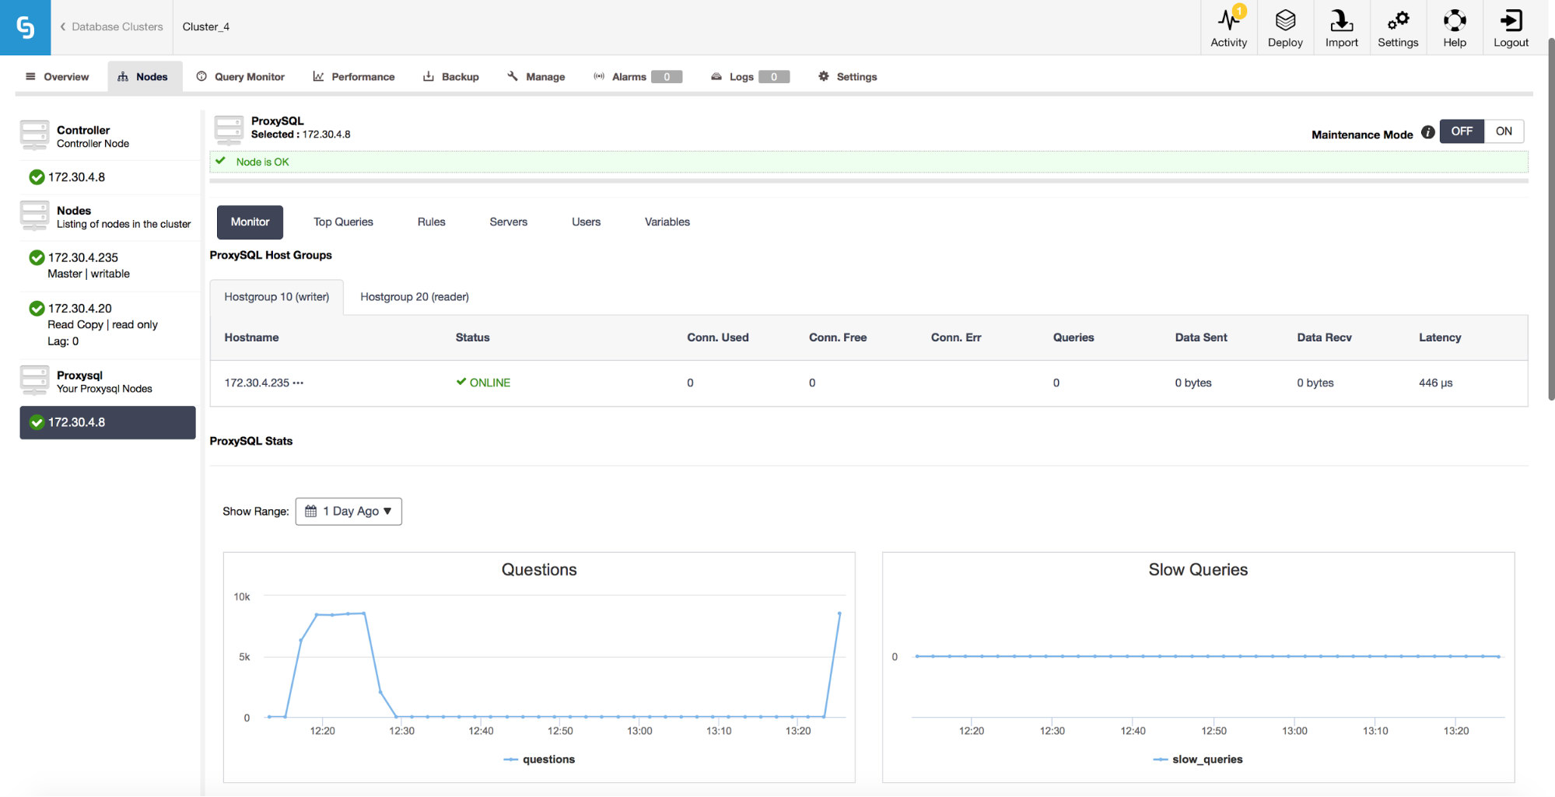Click the Nodes server icon in sidebar
This screenshot has height=797, width=1555.
34,216
